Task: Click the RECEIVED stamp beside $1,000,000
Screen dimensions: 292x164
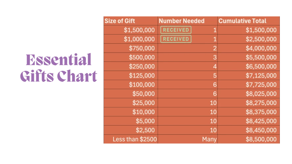Action: [x=176, y=39]
